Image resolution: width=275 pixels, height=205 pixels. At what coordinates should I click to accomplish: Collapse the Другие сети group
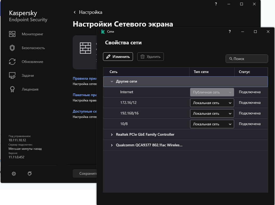(112, 82)
